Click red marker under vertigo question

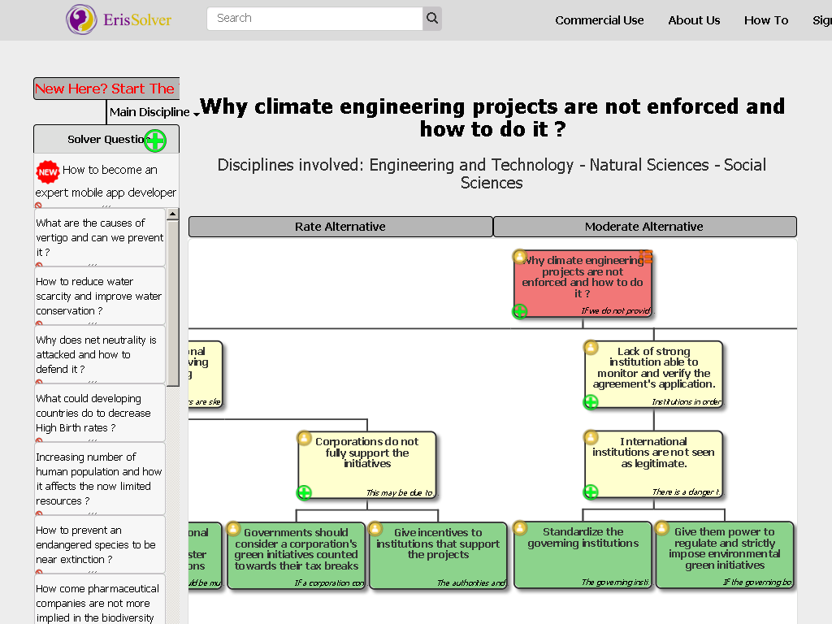(39, 264)
